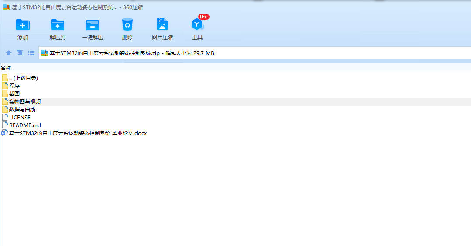This screenshot has height=246, width=471.
Task: Click the 一键解压 (One-click extract) icon
Action: coord(92,25)
